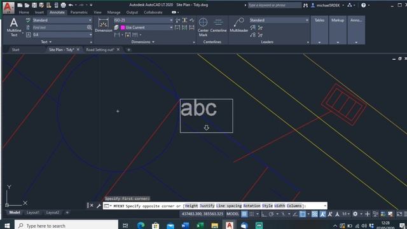Toggle show annotation objects in status bar
This screenshot has height=229, width=407.
322,214
